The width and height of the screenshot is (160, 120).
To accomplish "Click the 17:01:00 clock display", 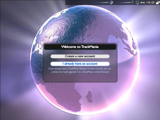I will click(x=150, y=2).
